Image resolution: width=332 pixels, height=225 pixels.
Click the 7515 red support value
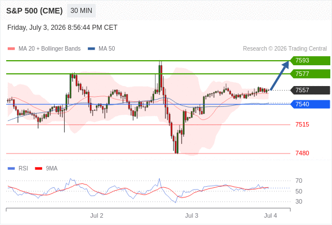point(302,124)
